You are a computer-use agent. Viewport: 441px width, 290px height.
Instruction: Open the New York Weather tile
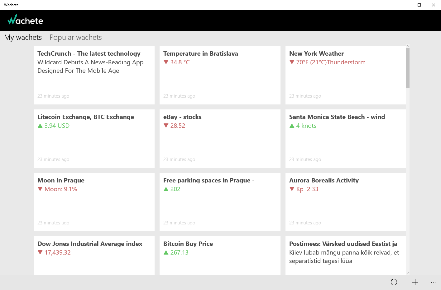tap(345, 75)
